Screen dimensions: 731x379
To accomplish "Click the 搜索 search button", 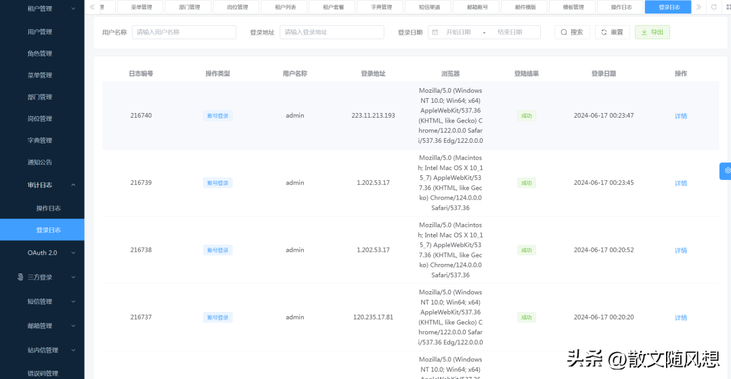I will (572, 32).
